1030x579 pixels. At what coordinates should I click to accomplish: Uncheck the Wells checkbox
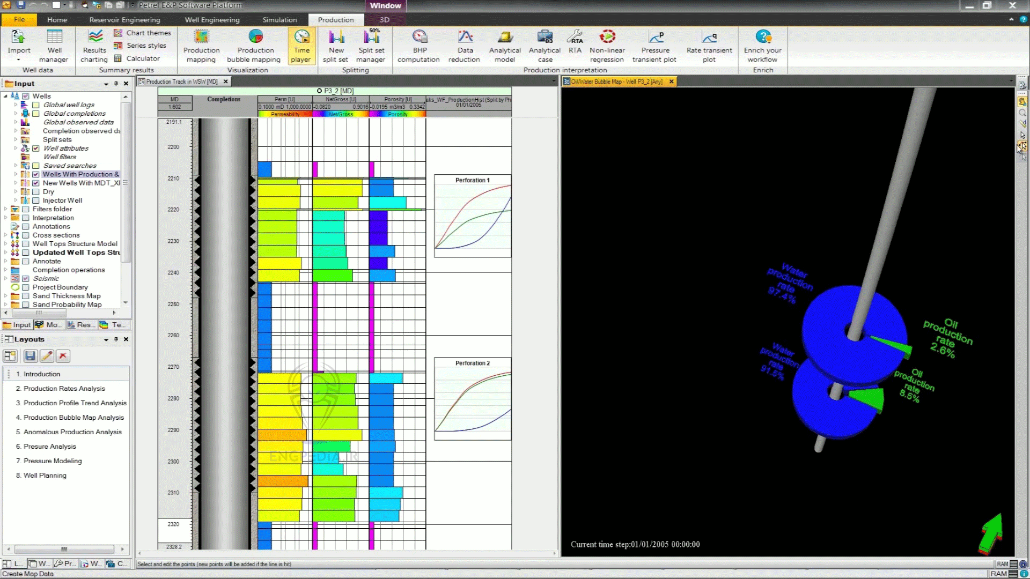[26, 96]
